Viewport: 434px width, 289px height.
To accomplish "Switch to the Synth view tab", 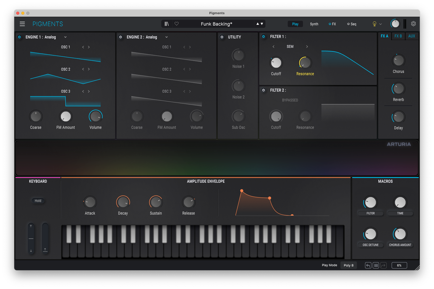I will (314, 24).
